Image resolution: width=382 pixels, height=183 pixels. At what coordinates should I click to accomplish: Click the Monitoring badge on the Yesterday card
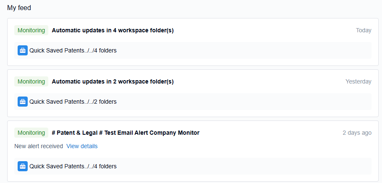tap(31, 81)
